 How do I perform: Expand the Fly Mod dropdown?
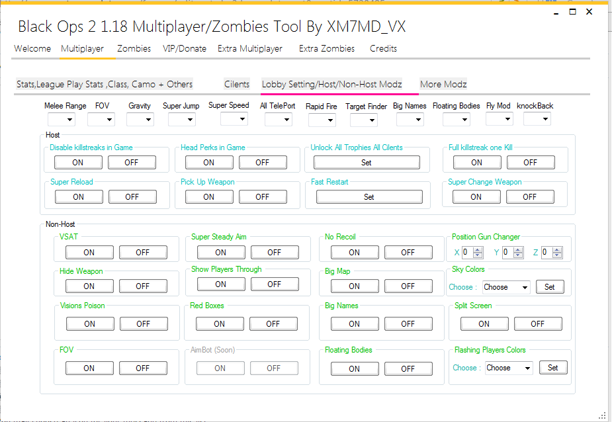500,118
